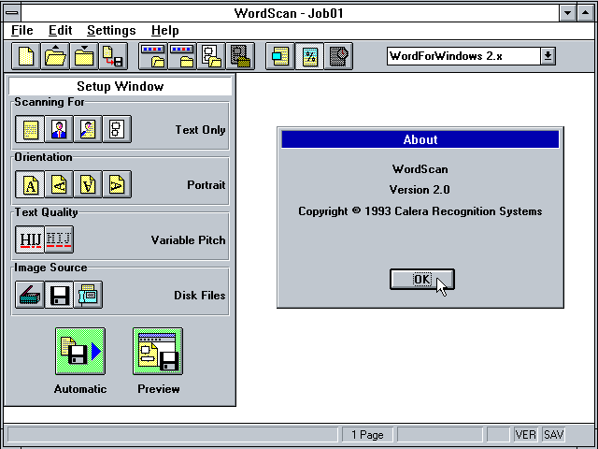Open the Help menu
Image resolution: width=598 pixels, height=449 pixels.
click(x=165, y=31)
